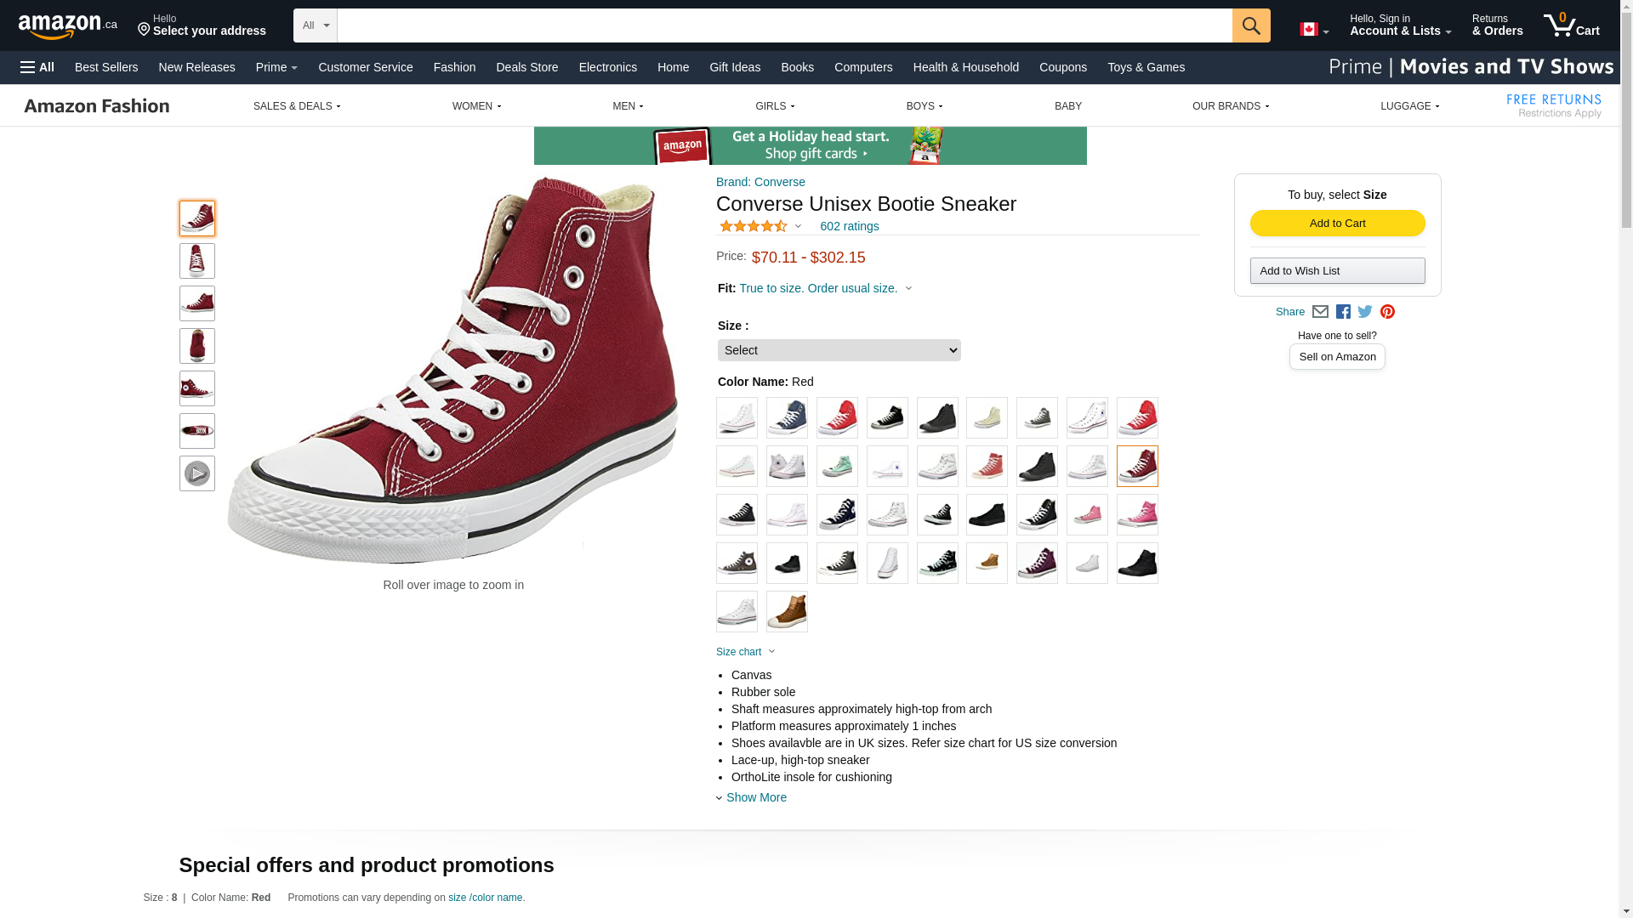Open Deals Store in navigation bar

click(x=527, y=67)
